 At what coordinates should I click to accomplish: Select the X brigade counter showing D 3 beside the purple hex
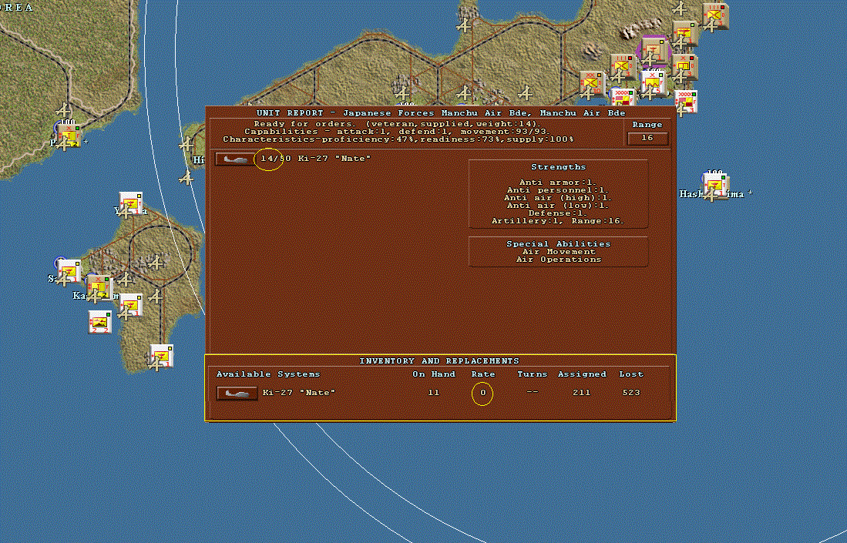[x=685, y=68]
